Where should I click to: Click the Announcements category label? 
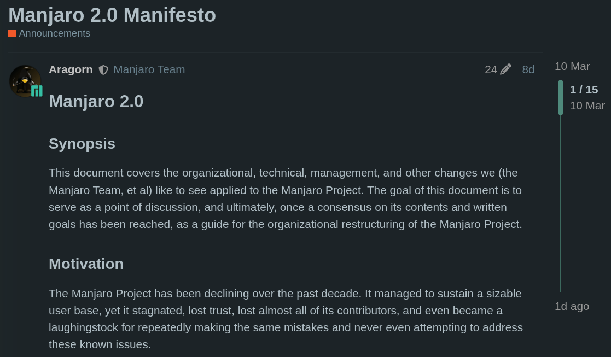[55, 33]
